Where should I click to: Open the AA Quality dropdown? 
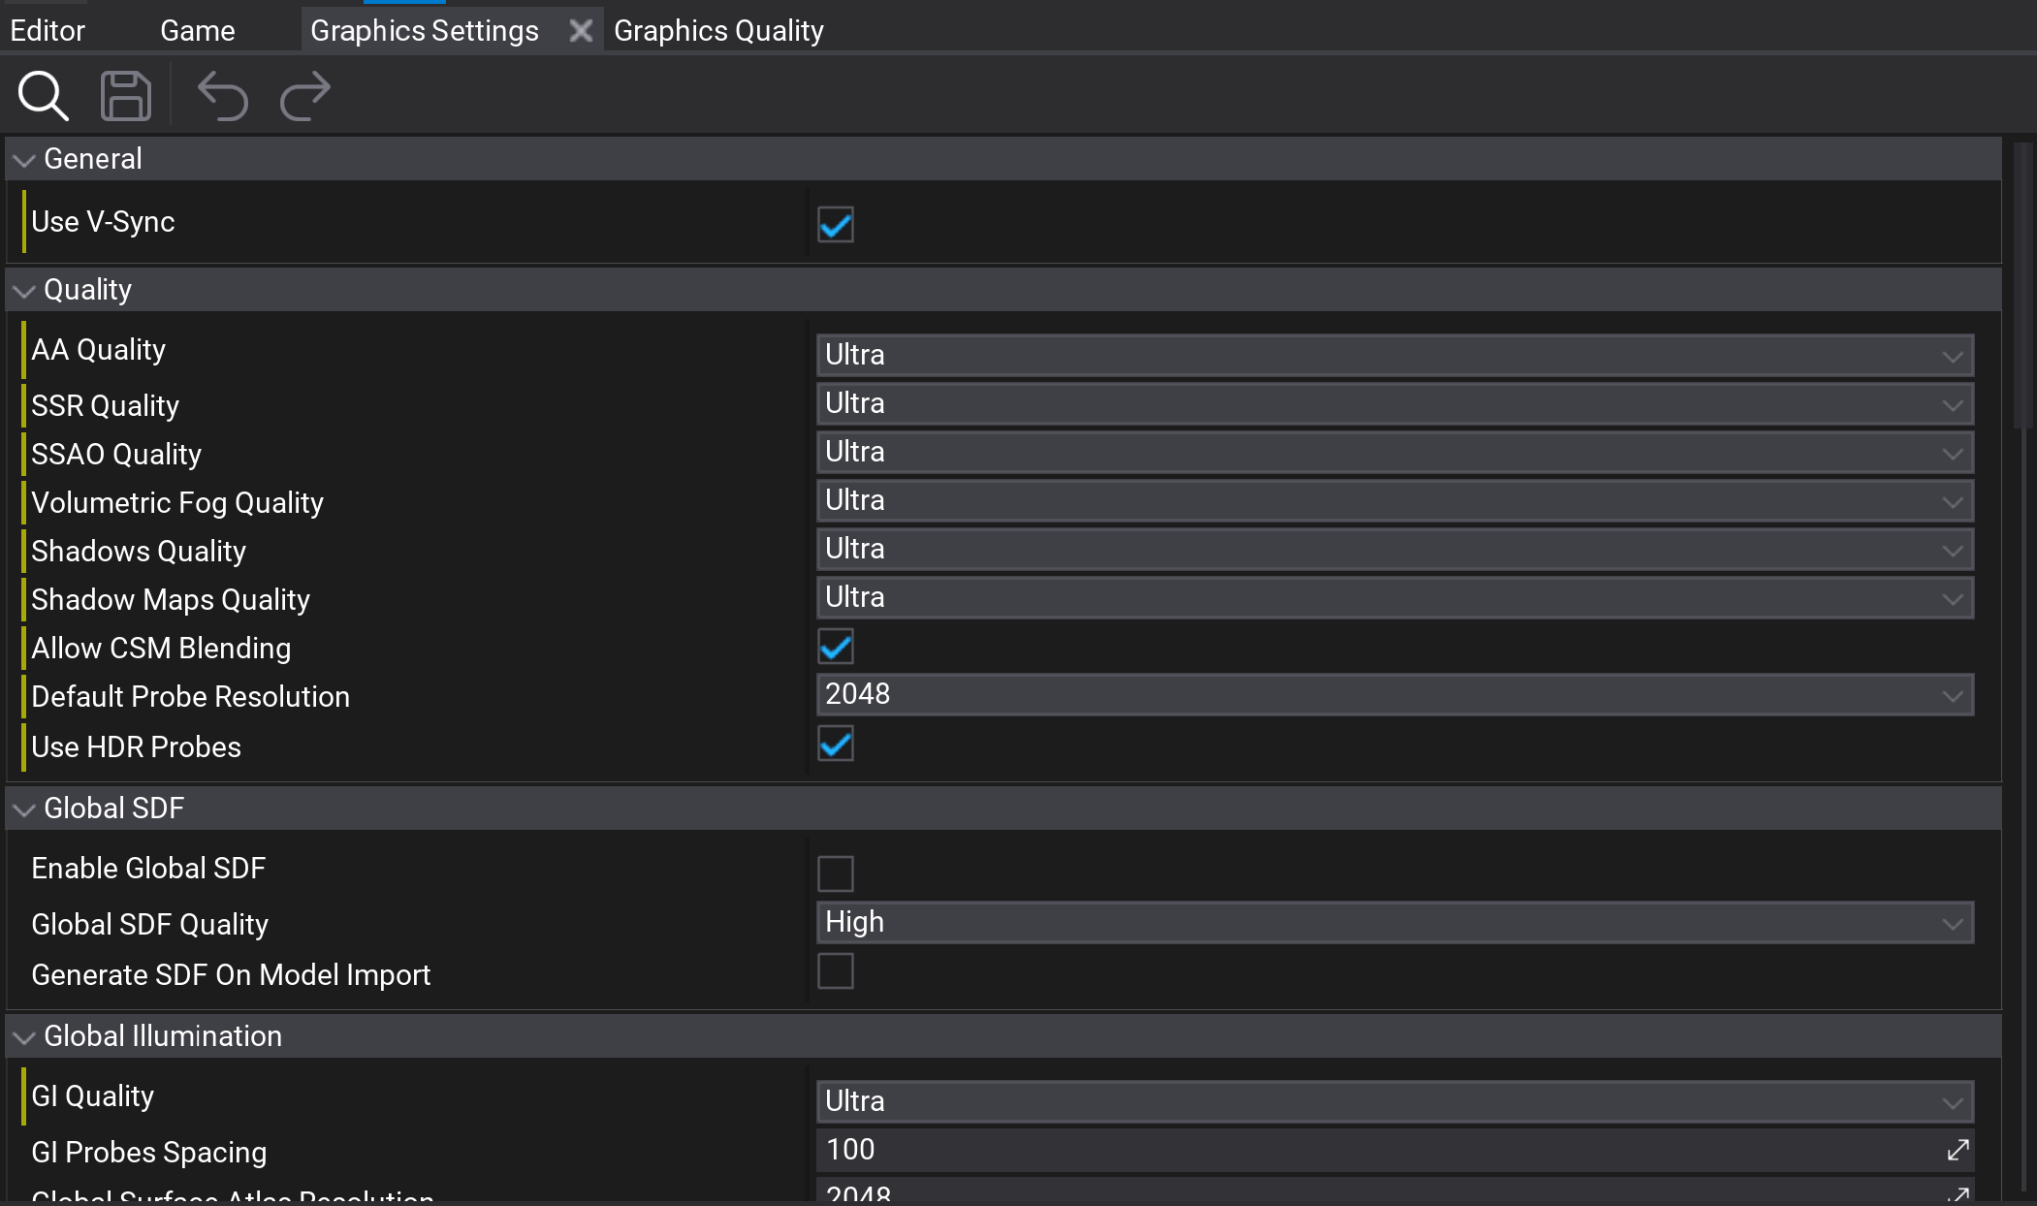(x=1394, y=354)
